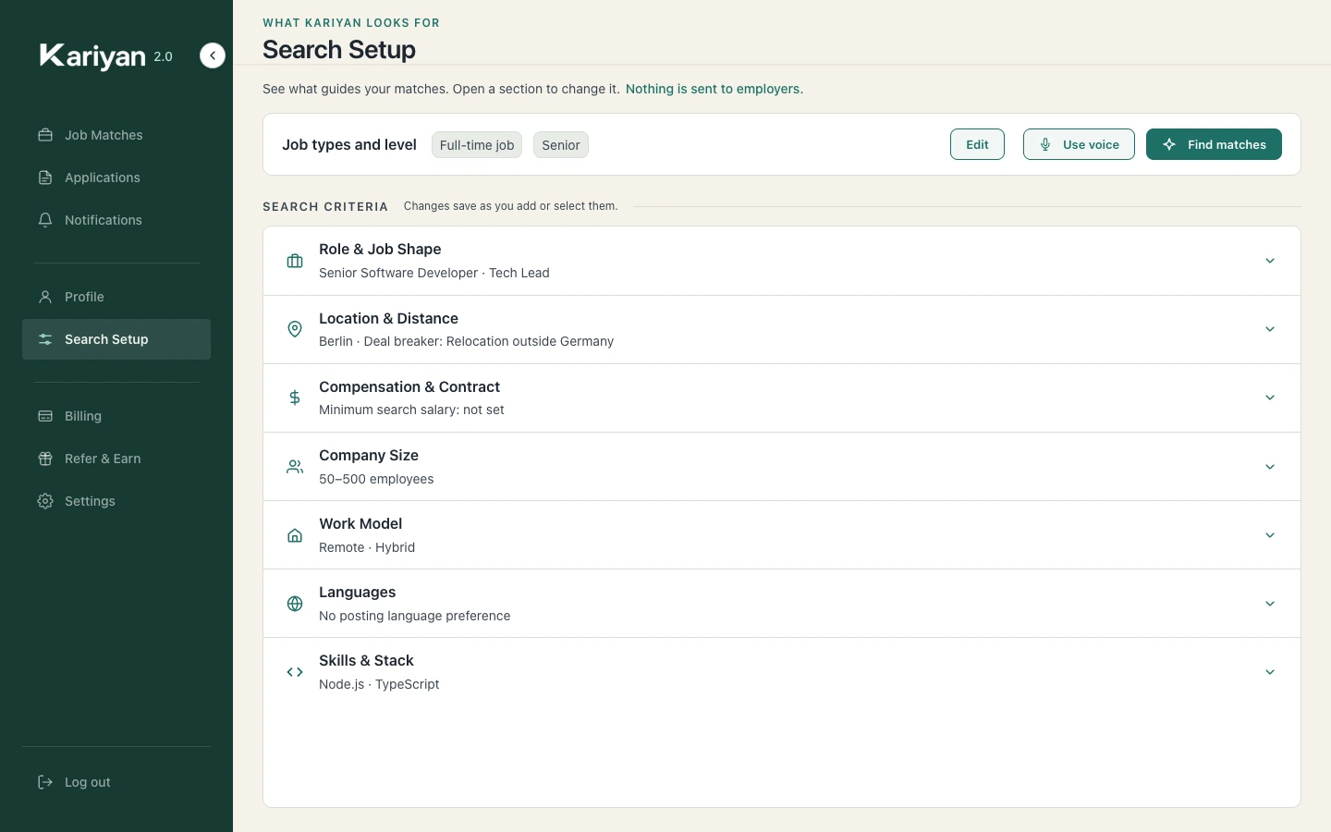Click the person icon beside Profile
The width and height of the screenshot is (1331, 832).
click(x=45, y=297)
